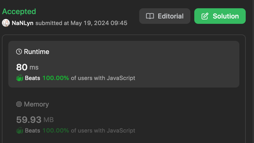Click the Runtime beats 100.00% percentage
Screen dimensions: 254x143
point(56,78)
